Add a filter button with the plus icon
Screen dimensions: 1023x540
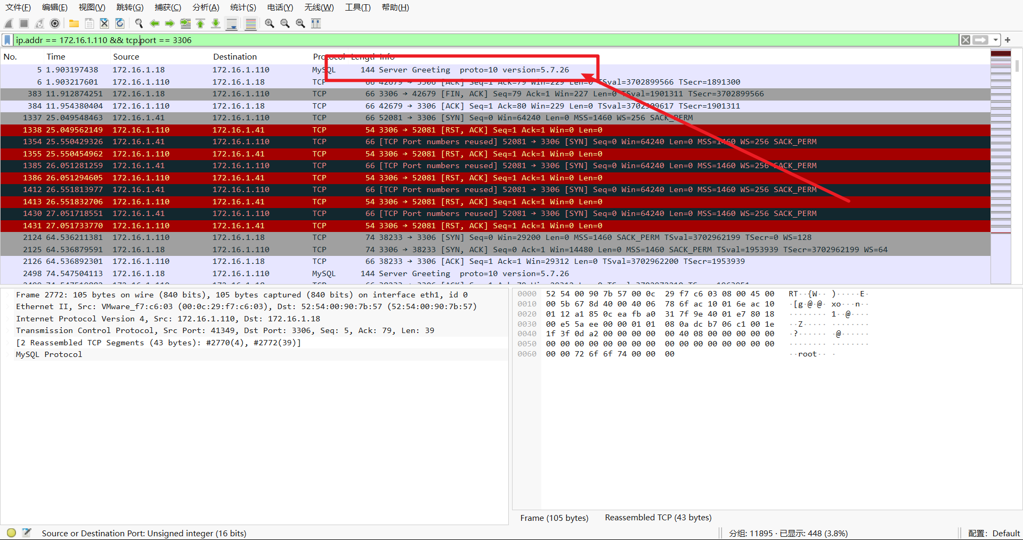tap(1008, 40)
